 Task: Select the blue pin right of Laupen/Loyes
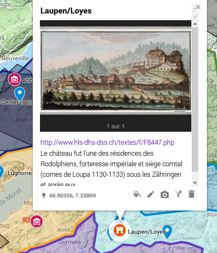(167, 231)
